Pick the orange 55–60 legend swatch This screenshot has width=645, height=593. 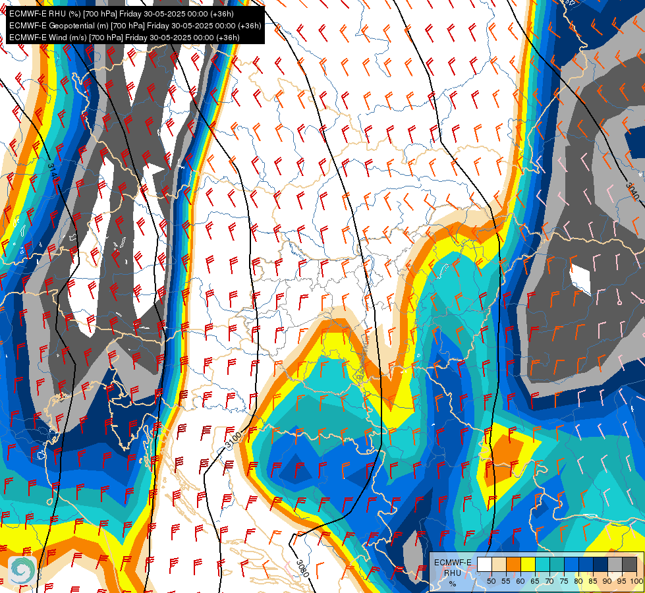coord(513,564)
